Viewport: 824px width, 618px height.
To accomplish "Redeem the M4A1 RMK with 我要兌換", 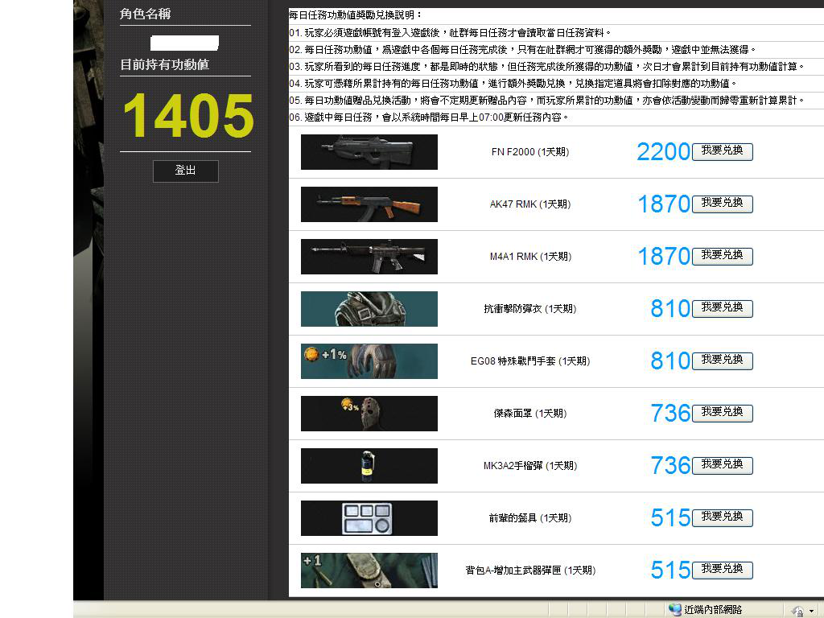I will point(722,256).
